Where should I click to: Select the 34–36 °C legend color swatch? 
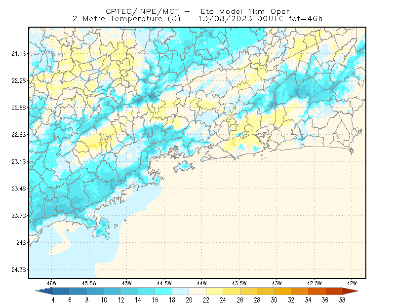[x=316, y=291]
